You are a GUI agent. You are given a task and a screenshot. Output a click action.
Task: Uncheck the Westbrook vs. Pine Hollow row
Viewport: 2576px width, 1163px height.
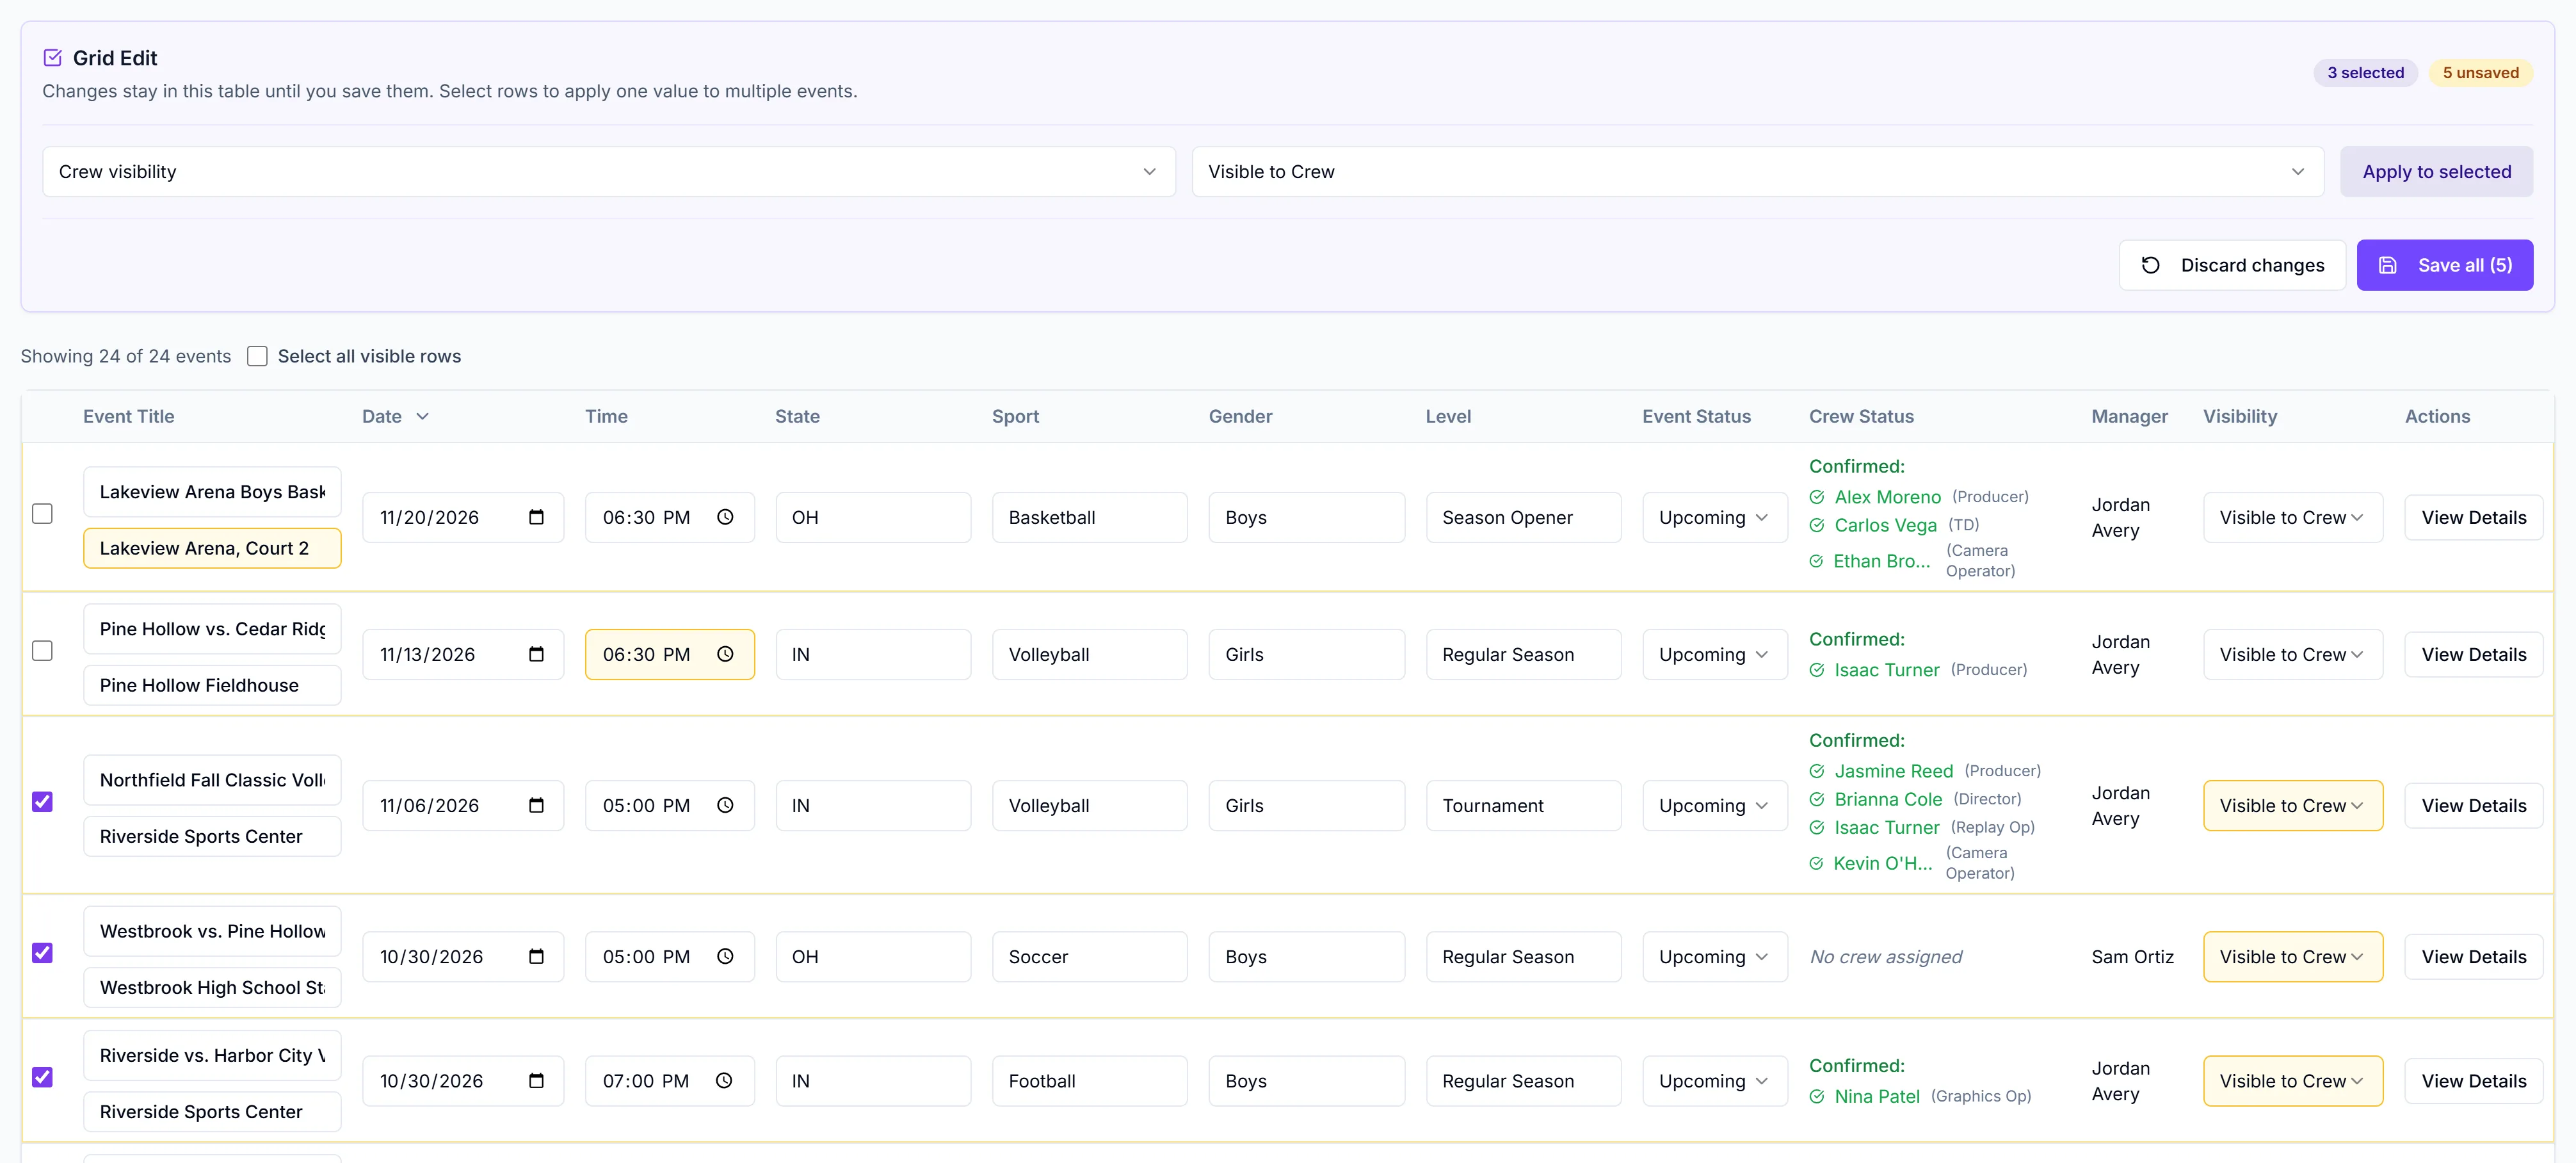(x=42, y=953)
